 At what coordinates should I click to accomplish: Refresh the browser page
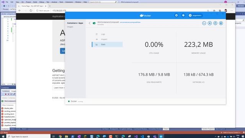pos(31,10)
